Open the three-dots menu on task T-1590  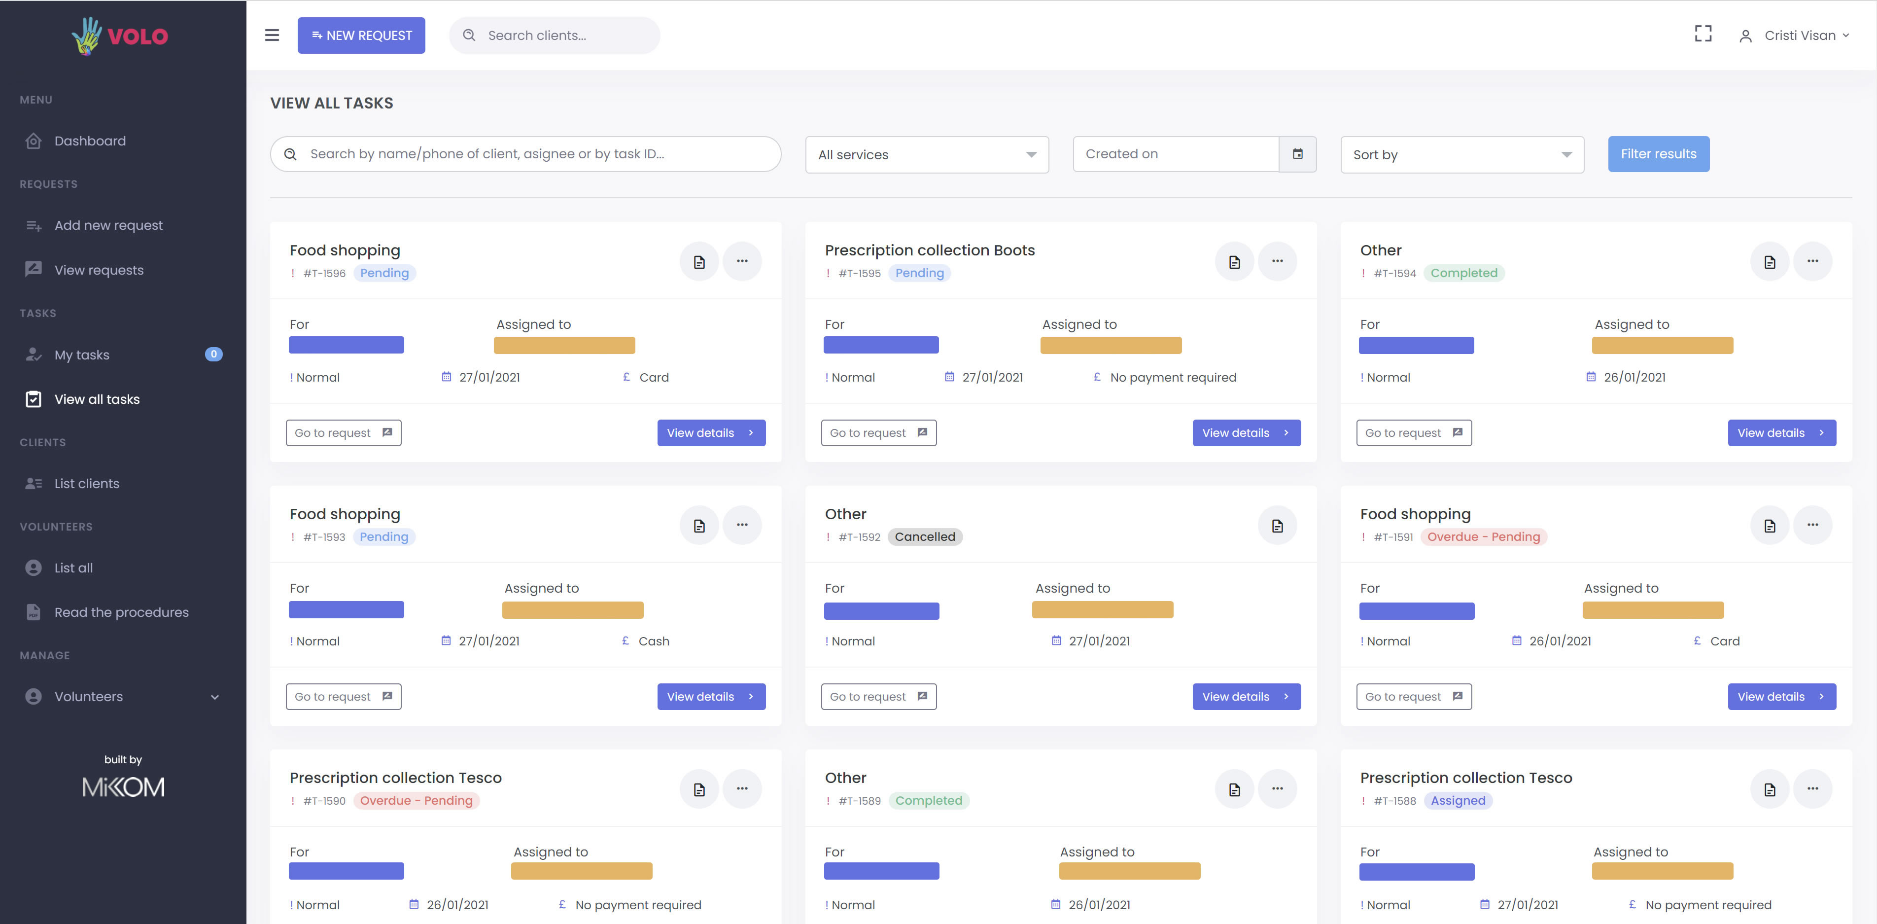pos(742,789)
